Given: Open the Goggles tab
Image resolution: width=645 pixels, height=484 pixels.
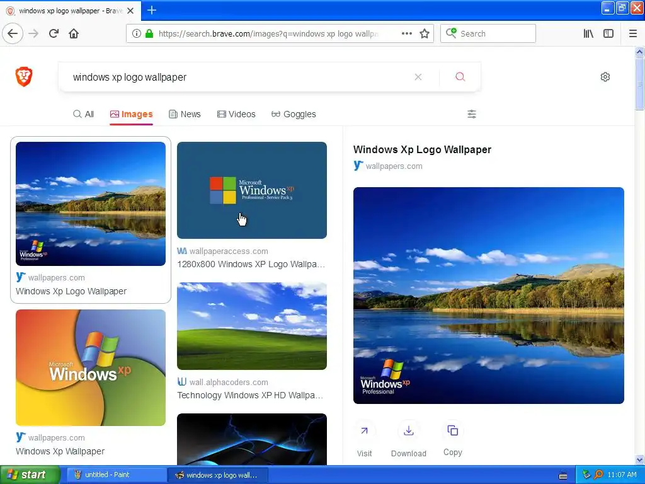Looking at the screenshot, I should tap(294, 114).
